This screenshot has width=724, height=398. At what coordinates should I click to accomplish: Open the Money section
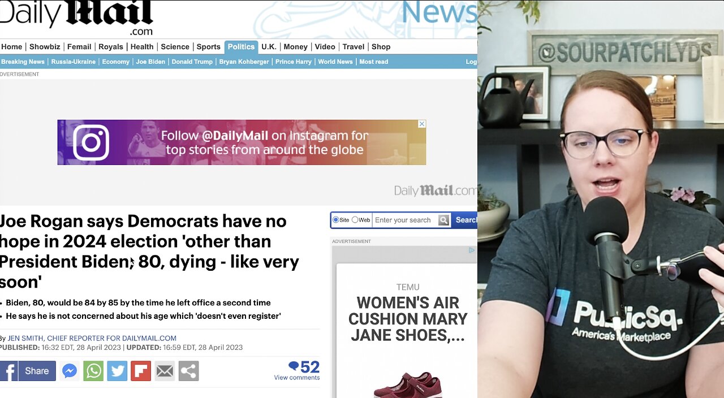(295, 47)
